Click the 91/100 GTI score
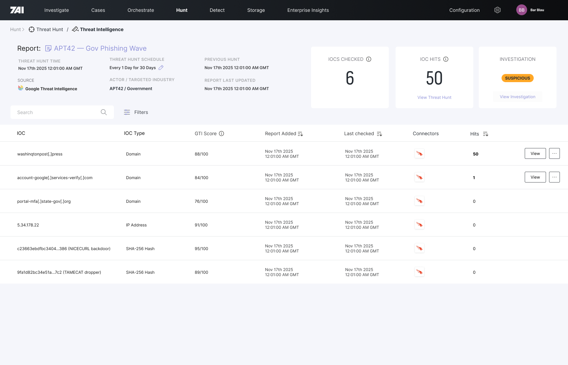This screenshot has height=365, width=568. [x=201, y=225]
